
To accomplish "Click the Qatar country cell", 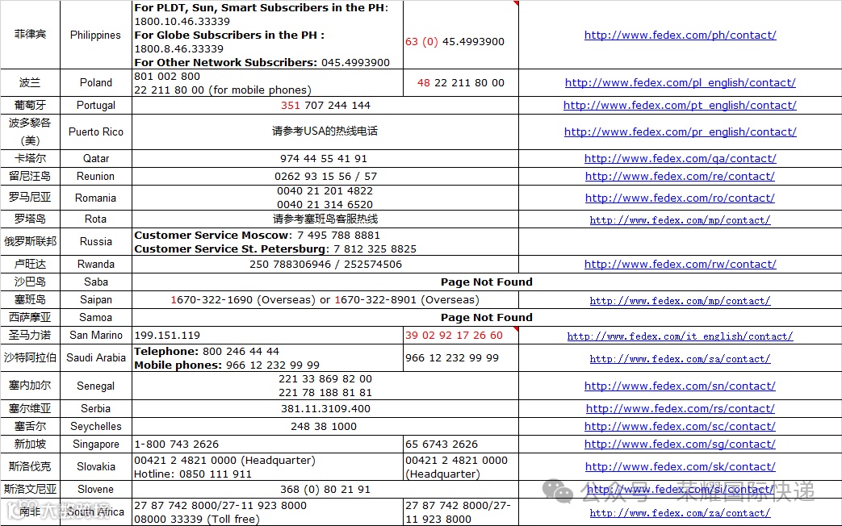I will pos(95,158).
